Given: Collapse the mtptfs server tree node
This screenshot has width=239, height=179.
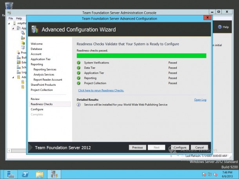Looking at the screenshot, I should pyautogui.click(x=9, y=24).
